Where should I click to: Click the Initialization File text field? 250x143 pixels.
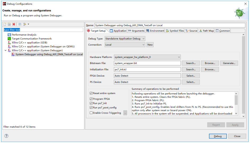pyautogui.click(x=147, y=70)
